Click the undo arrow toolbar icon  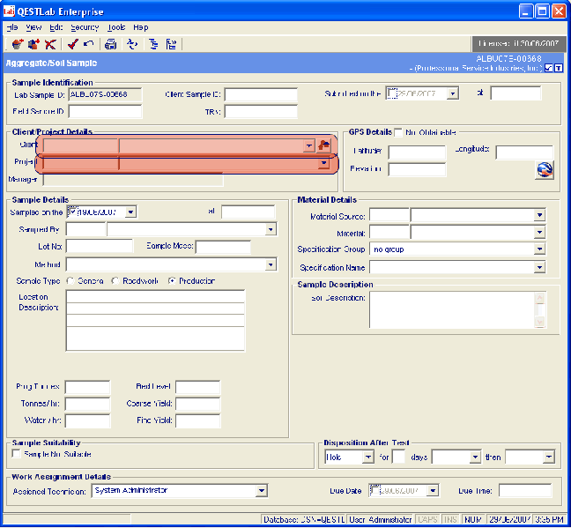coord(88,44)
